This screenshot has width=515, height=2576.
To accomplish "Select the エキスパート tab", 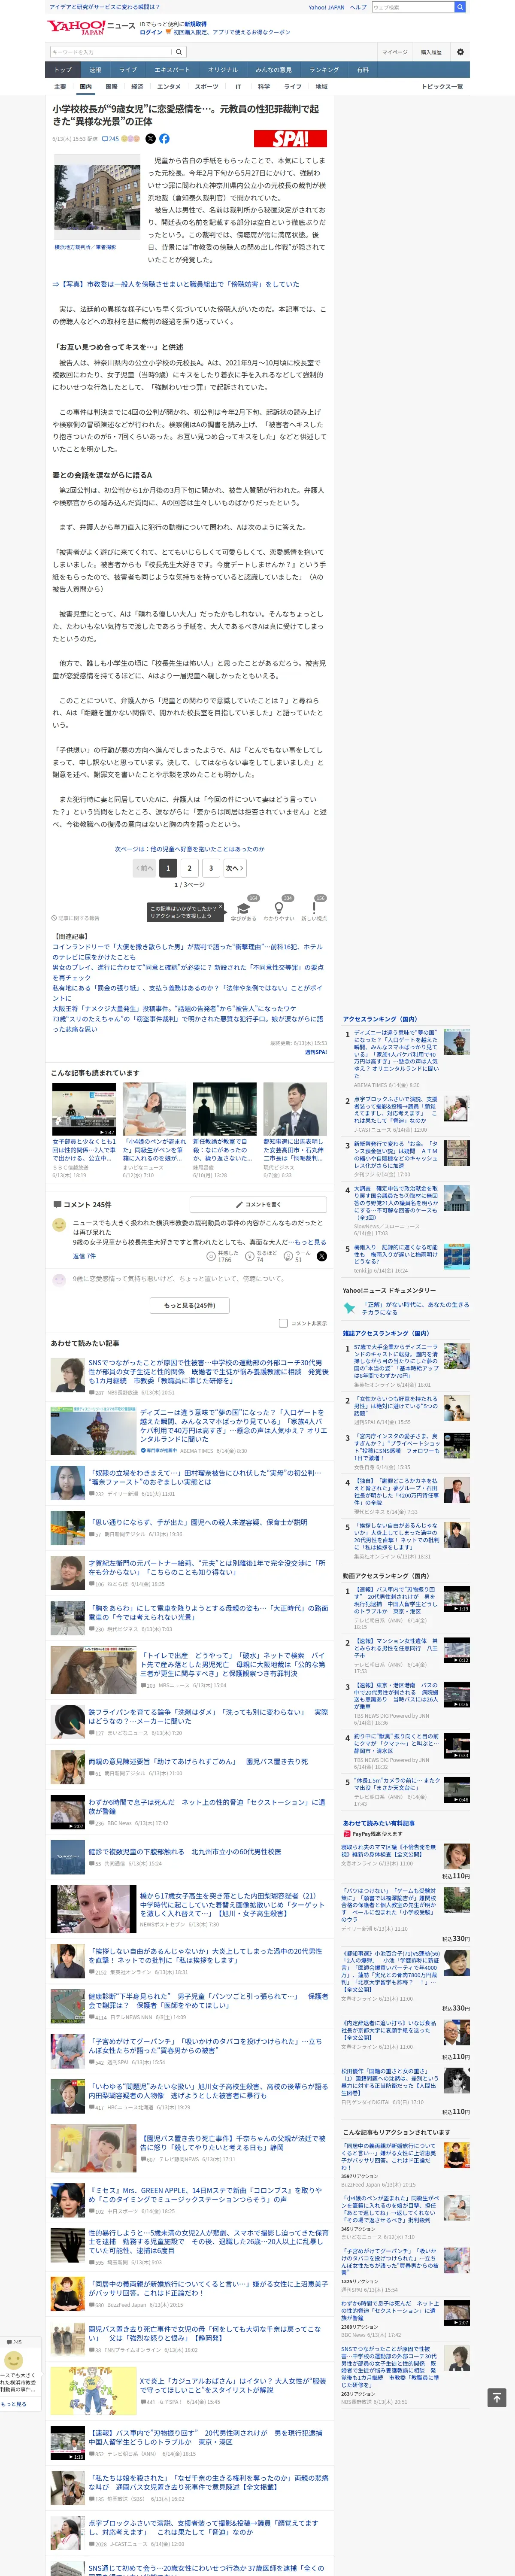I will click(x=172, y=70).
